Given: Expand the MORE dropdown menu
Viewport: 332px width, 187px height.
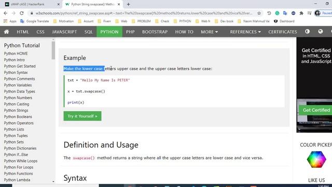Looking at the screenshot, I should click(x=209, y=32).
